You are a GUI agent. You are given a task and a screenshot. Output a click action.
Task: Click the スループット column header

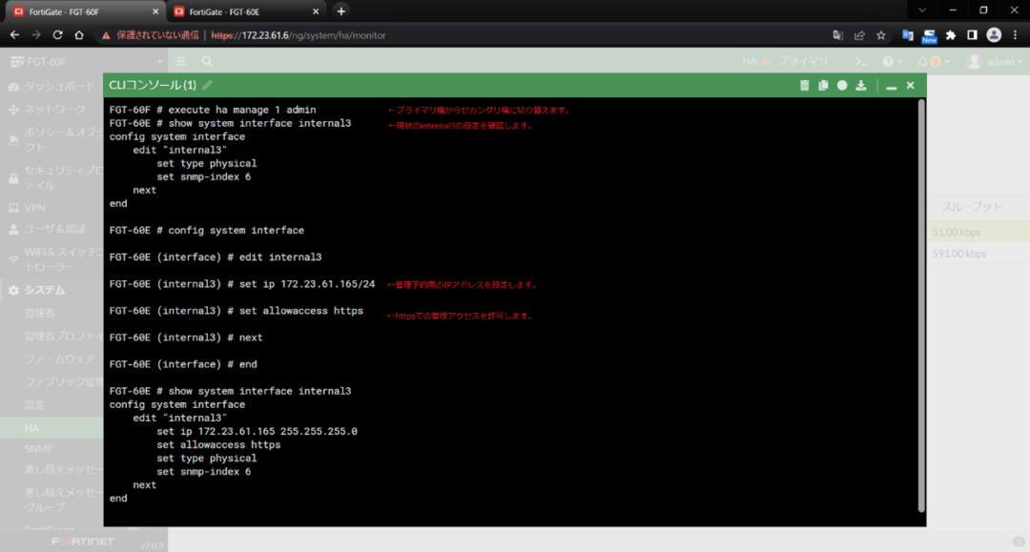(x=972, y=207)
